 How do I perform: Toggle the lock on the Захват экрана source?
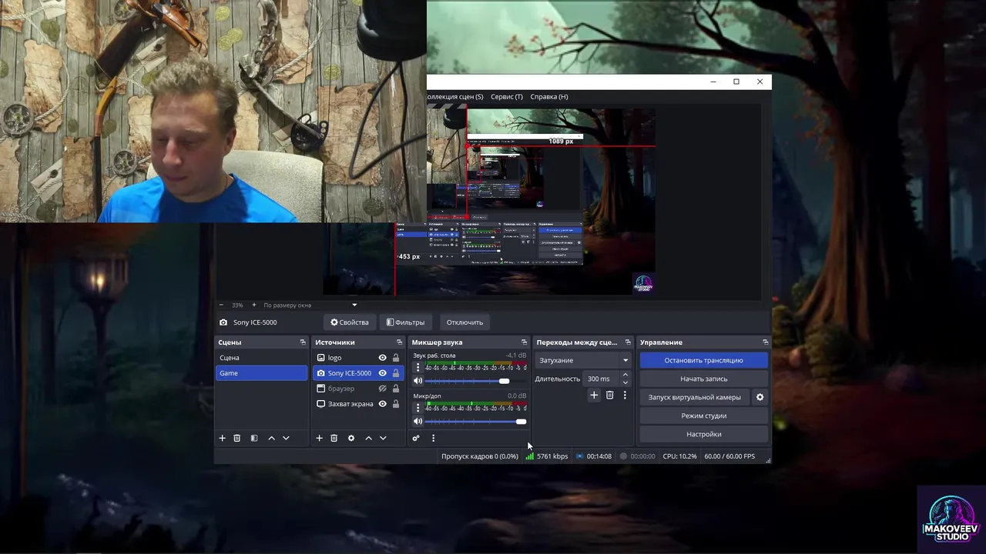point(396,404)
